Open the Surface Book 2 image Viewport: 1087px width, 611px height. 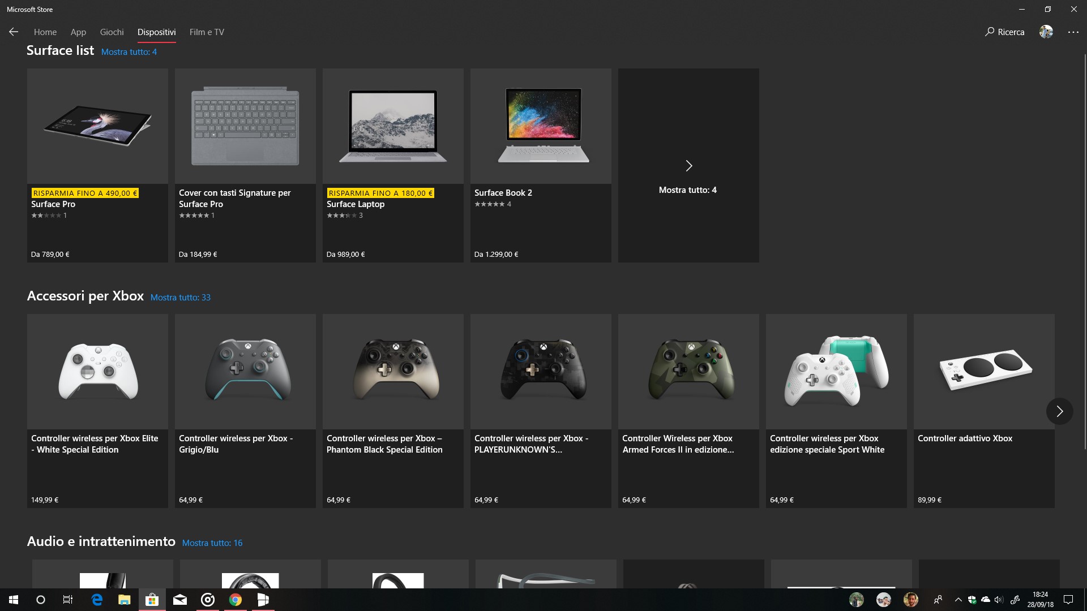pyautogui.click(x=541, y=126)
